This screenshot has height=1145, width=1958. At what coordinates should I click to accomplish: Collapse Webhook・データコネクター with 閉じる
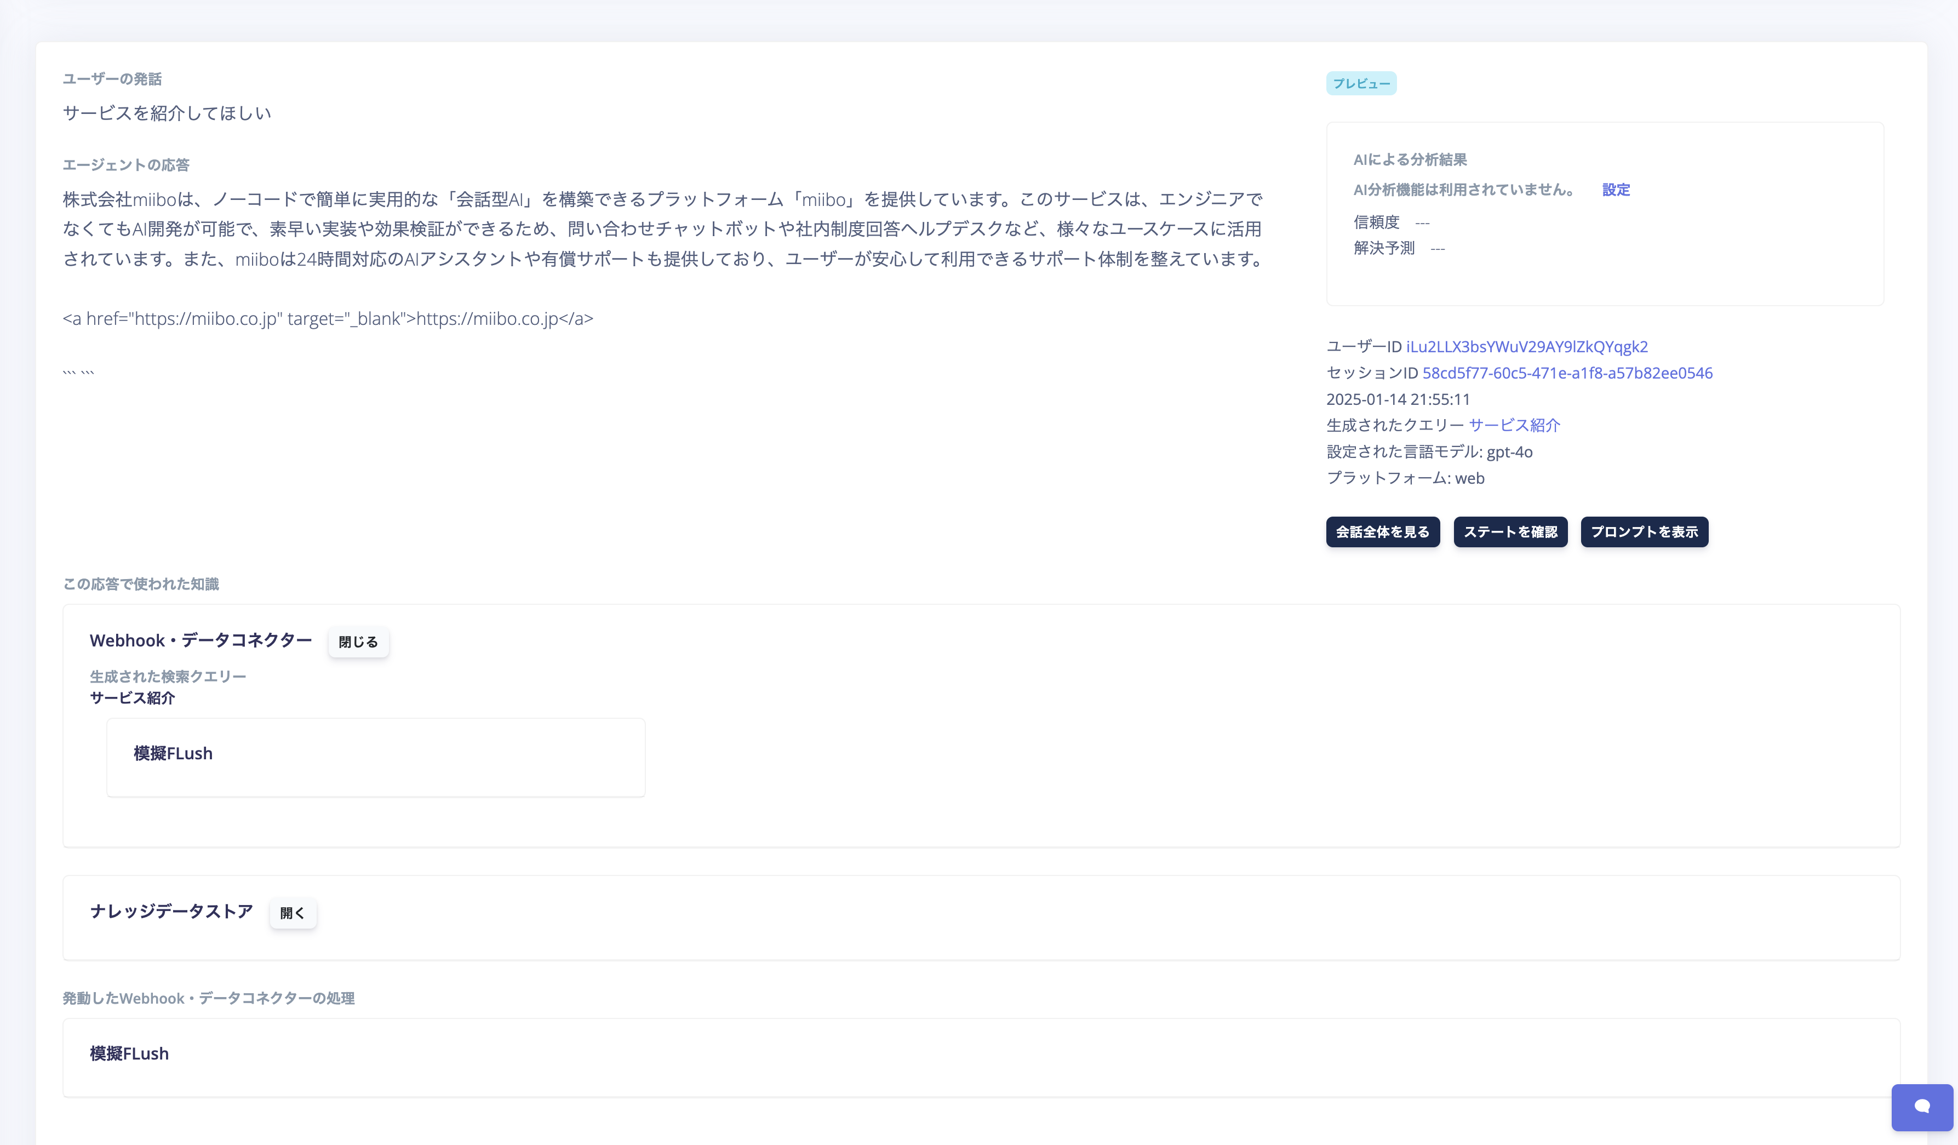(x=358, y=642)
